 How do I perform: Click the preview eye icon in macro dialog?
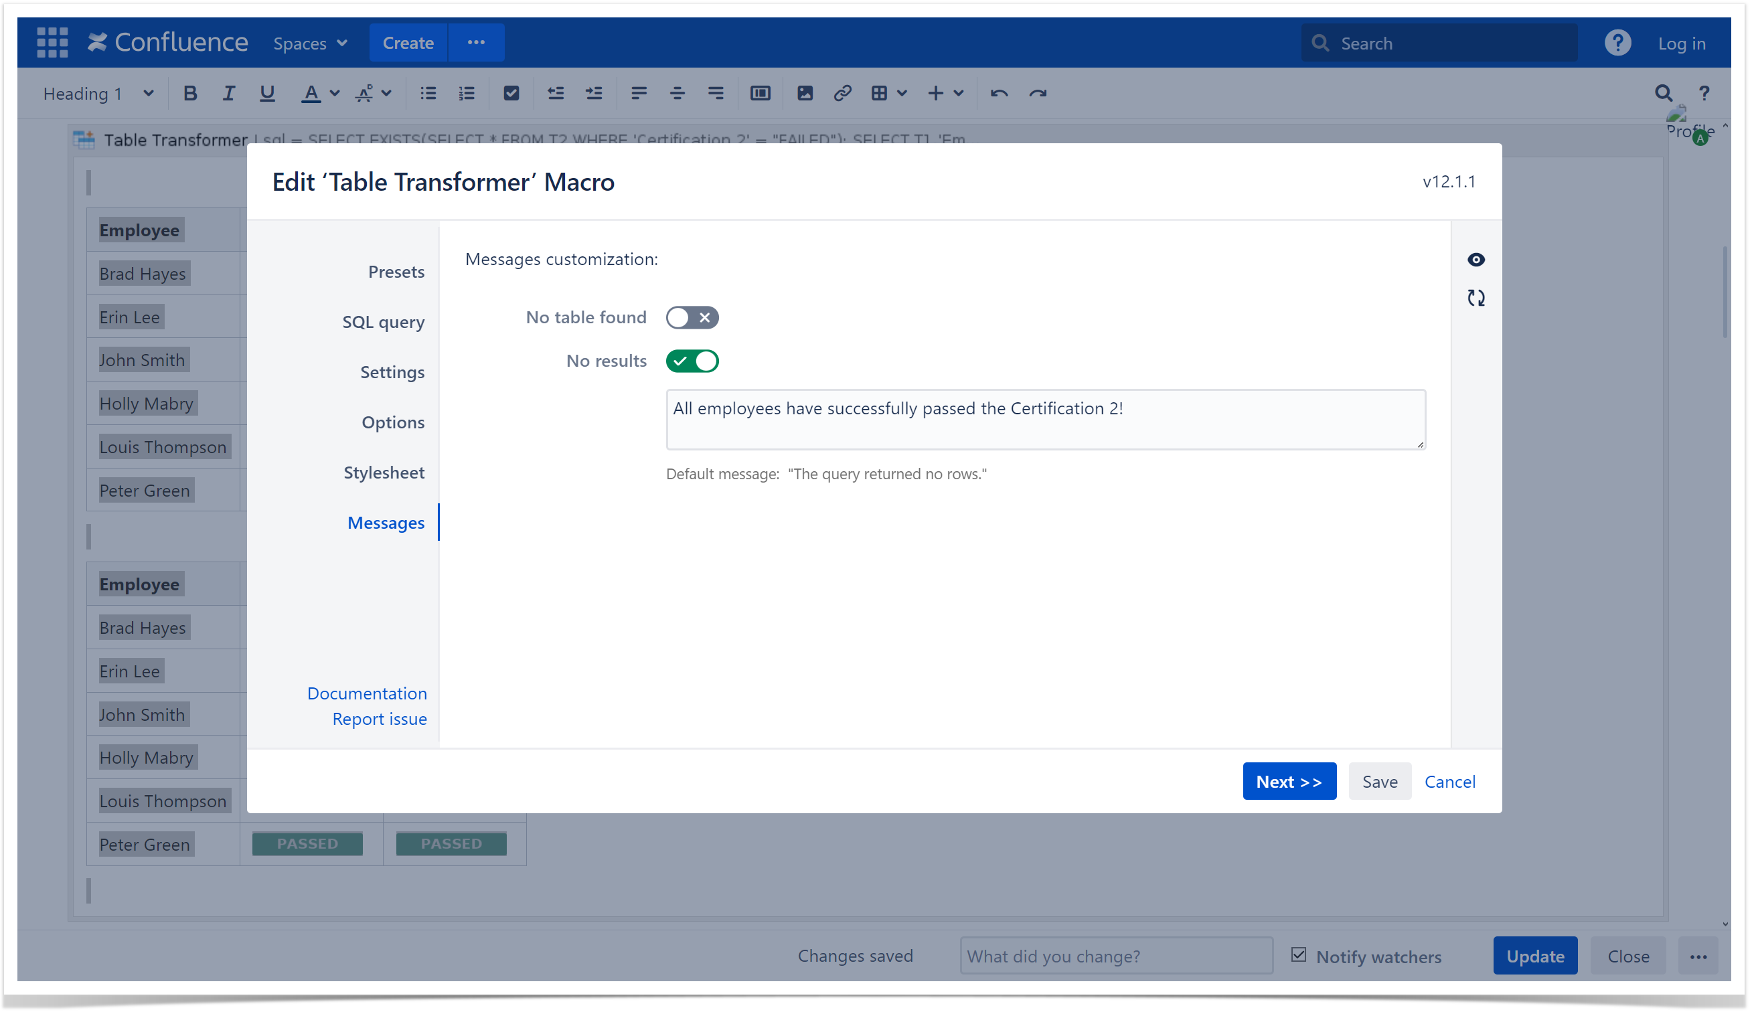[x=1476, y=260]
